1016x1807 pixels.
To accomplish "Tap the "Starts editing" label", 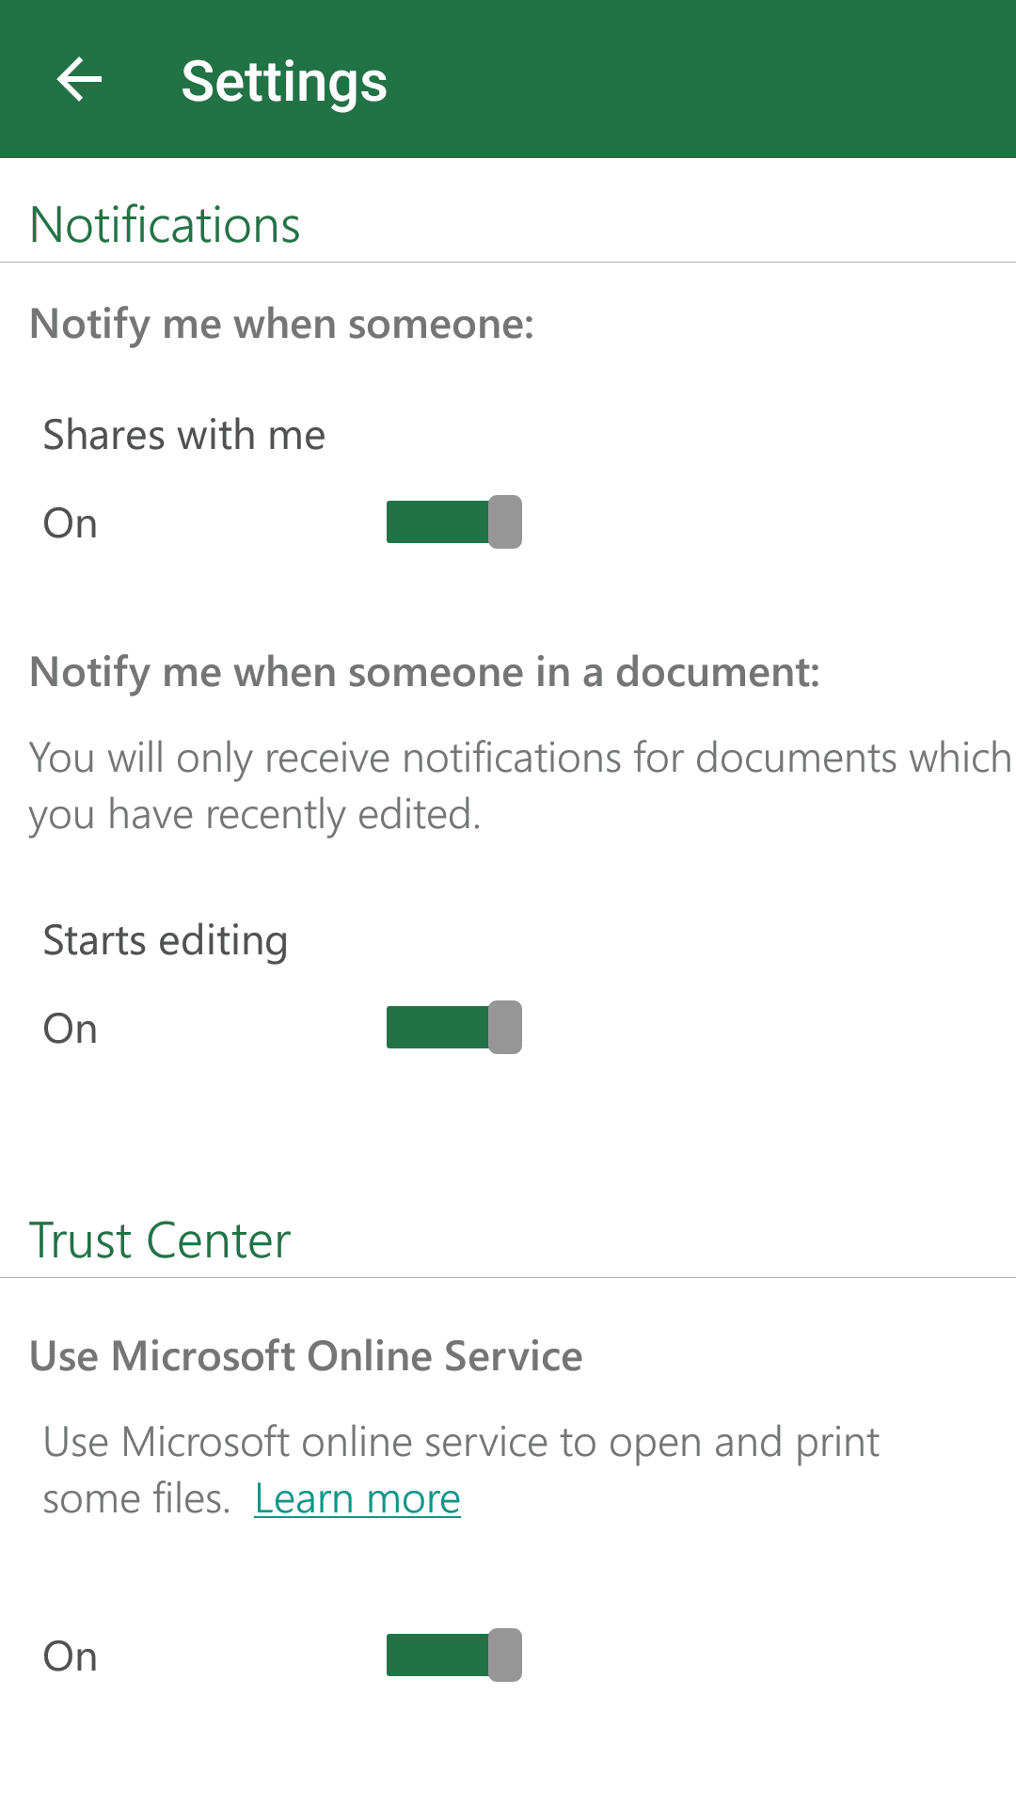I will coord(166,941).
